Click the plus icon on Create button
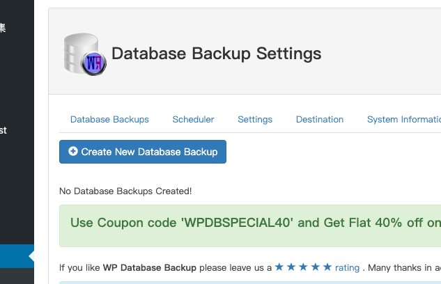This screenshot has width=441, height=284. point(73,151)
